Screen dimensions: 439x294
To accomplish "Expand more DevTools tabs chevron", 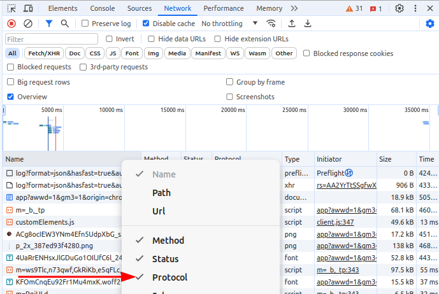I will tap(294, 8).
